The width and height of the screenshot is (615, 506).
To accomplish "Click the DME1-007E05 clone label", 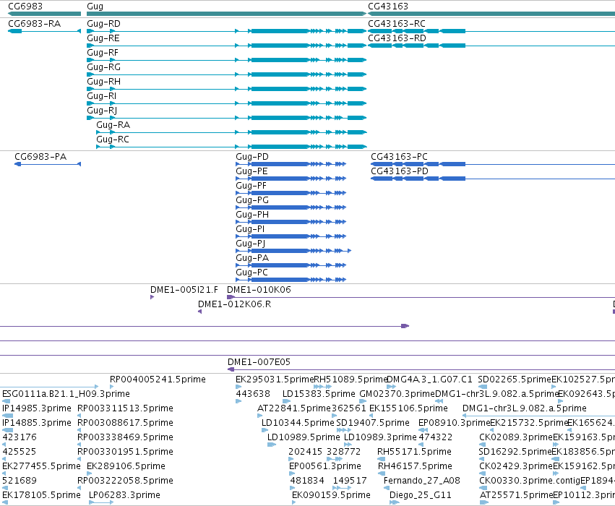I will click(259, 361).
